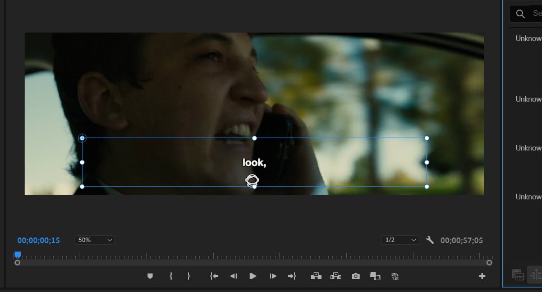The width and height of the screenshot is (542, 292).
Task: Select the third Unknown entry
Action: click(529, 148)
